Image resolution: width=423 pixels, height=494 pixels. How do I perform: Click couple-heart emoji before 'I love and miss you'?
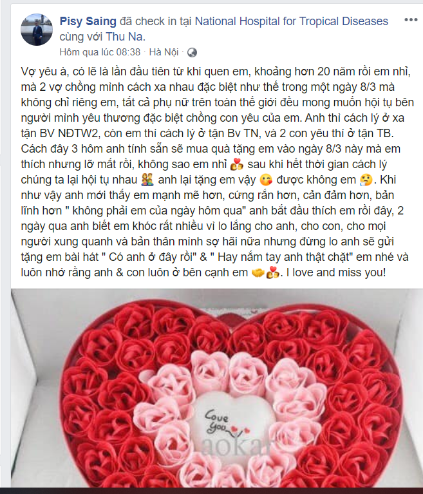273,272
